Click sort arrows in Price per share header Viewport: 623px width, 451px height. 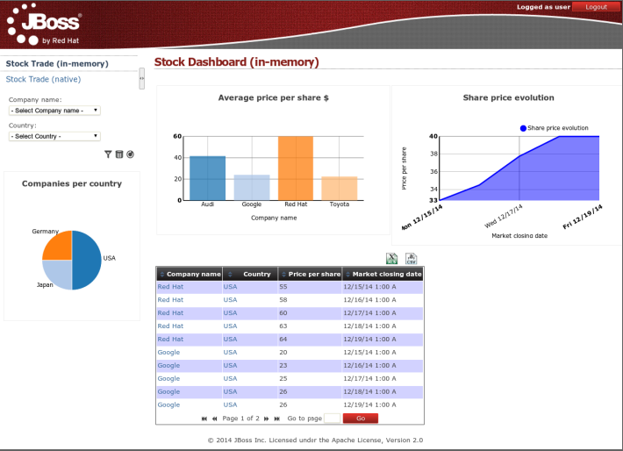pos(283,274)
